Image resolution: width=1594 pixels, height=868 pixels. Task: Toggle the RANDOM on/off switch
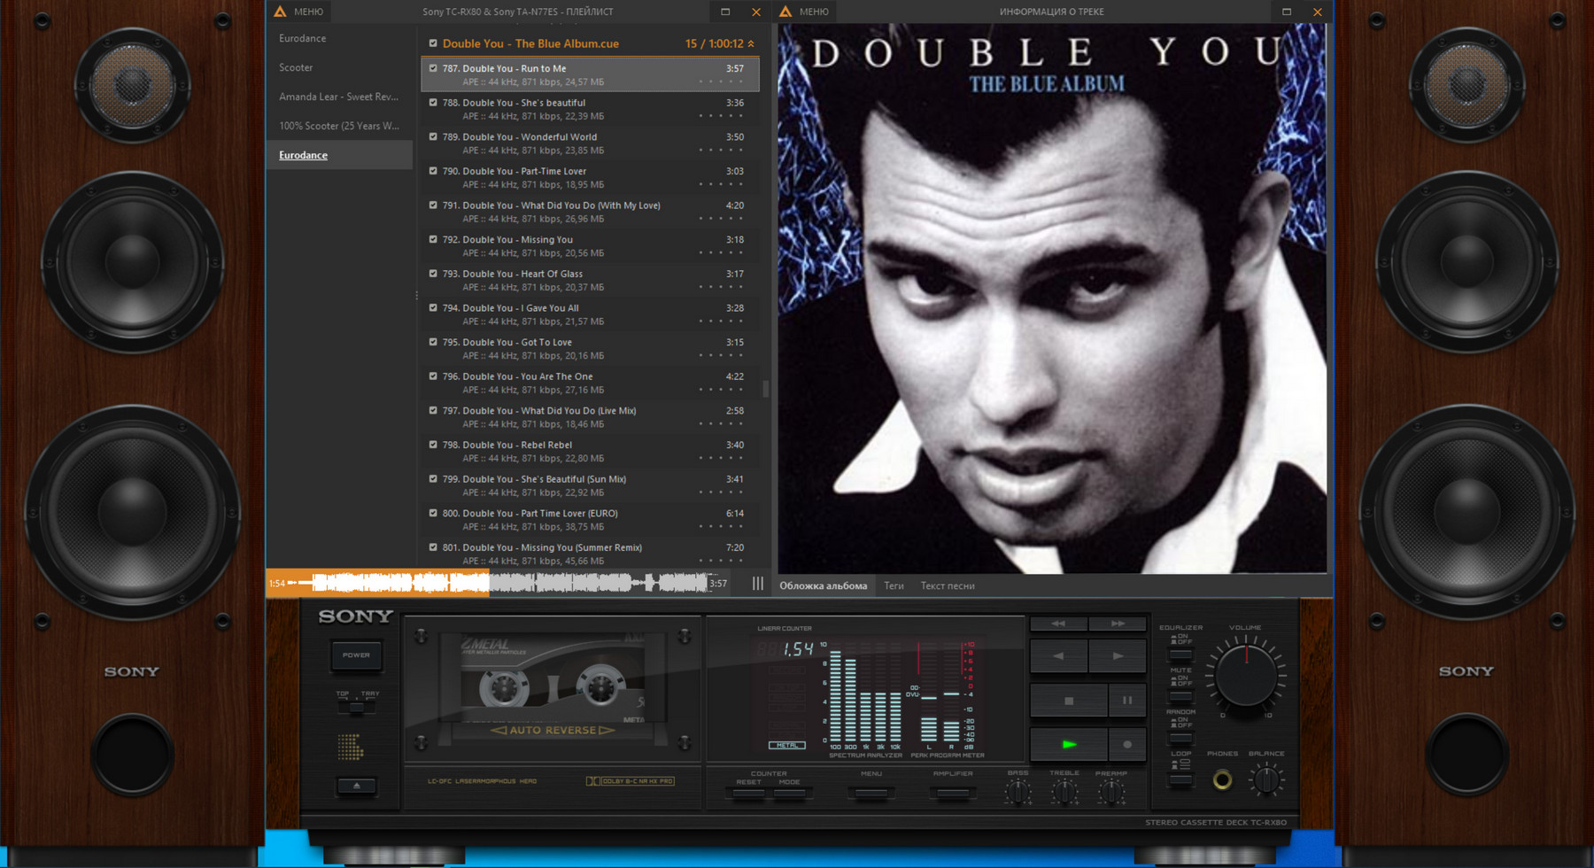(1180, 739)
